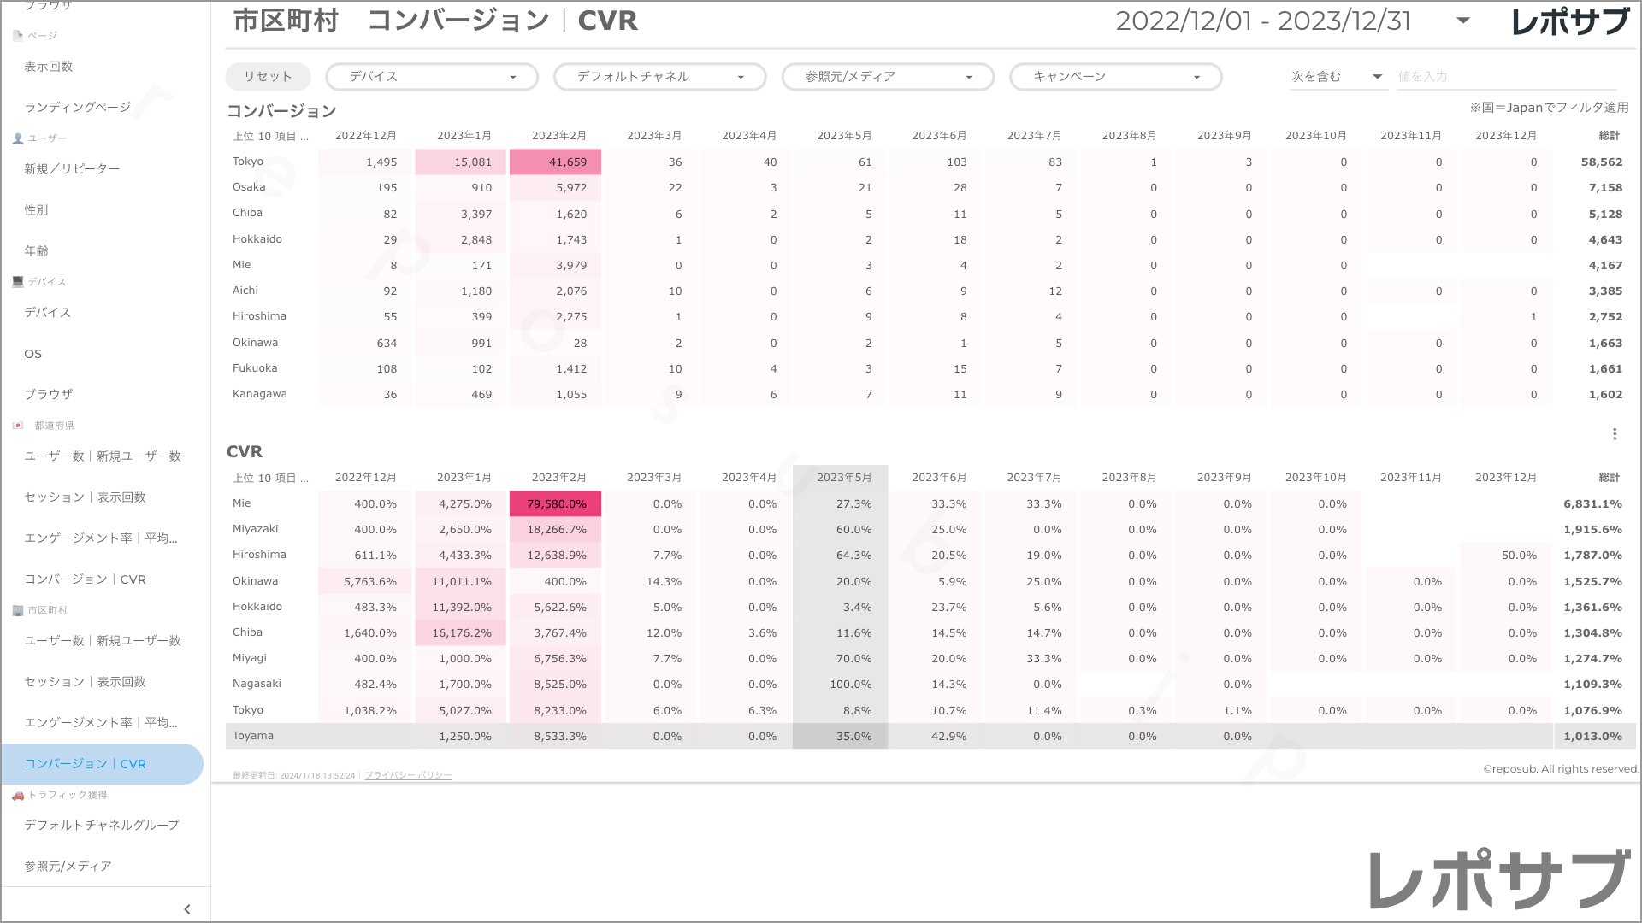
Task: Collapse the sidebar with the left chevron
Action: (187, 909)
